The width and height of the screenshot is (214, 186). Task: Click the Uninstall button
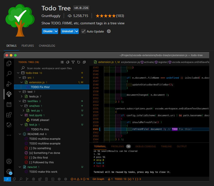(x=68, y=31)
